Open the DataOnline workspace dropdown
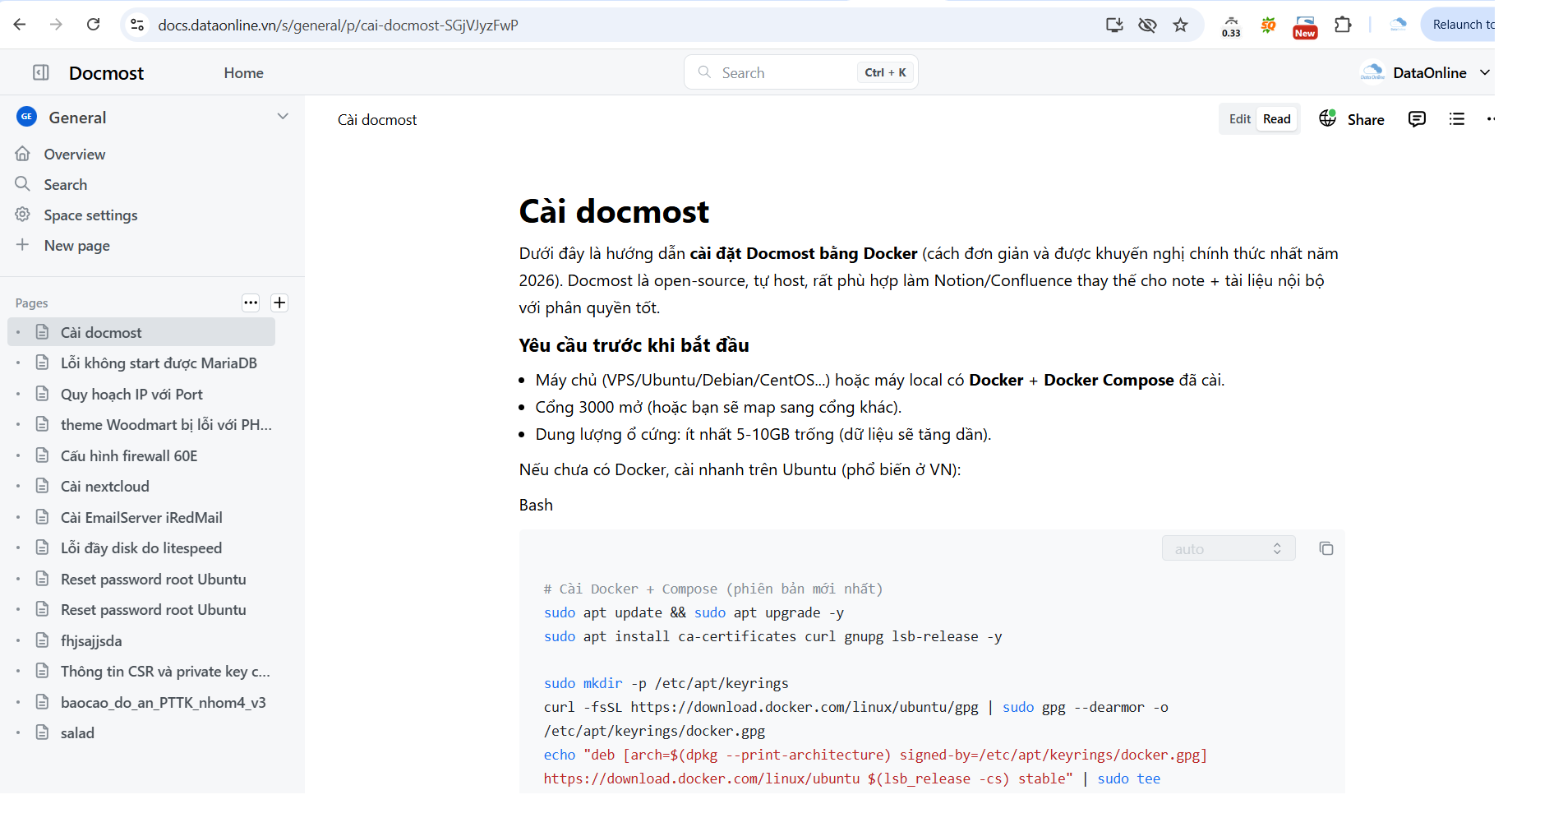 1426,72
